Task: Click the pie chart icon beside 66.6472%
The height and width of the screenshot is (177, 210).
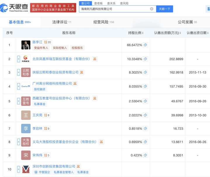Action: coord(145,45)
